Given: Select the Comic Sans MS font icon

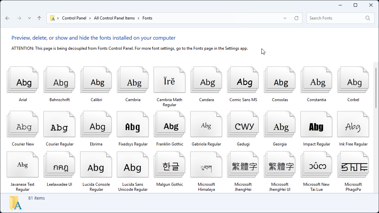Looking at the screenshot, I should [x=243, y=80].
